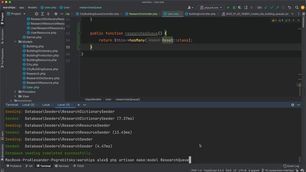Open the user account icon in toolbar
306x172 pixels.
[x=190, y=8]
